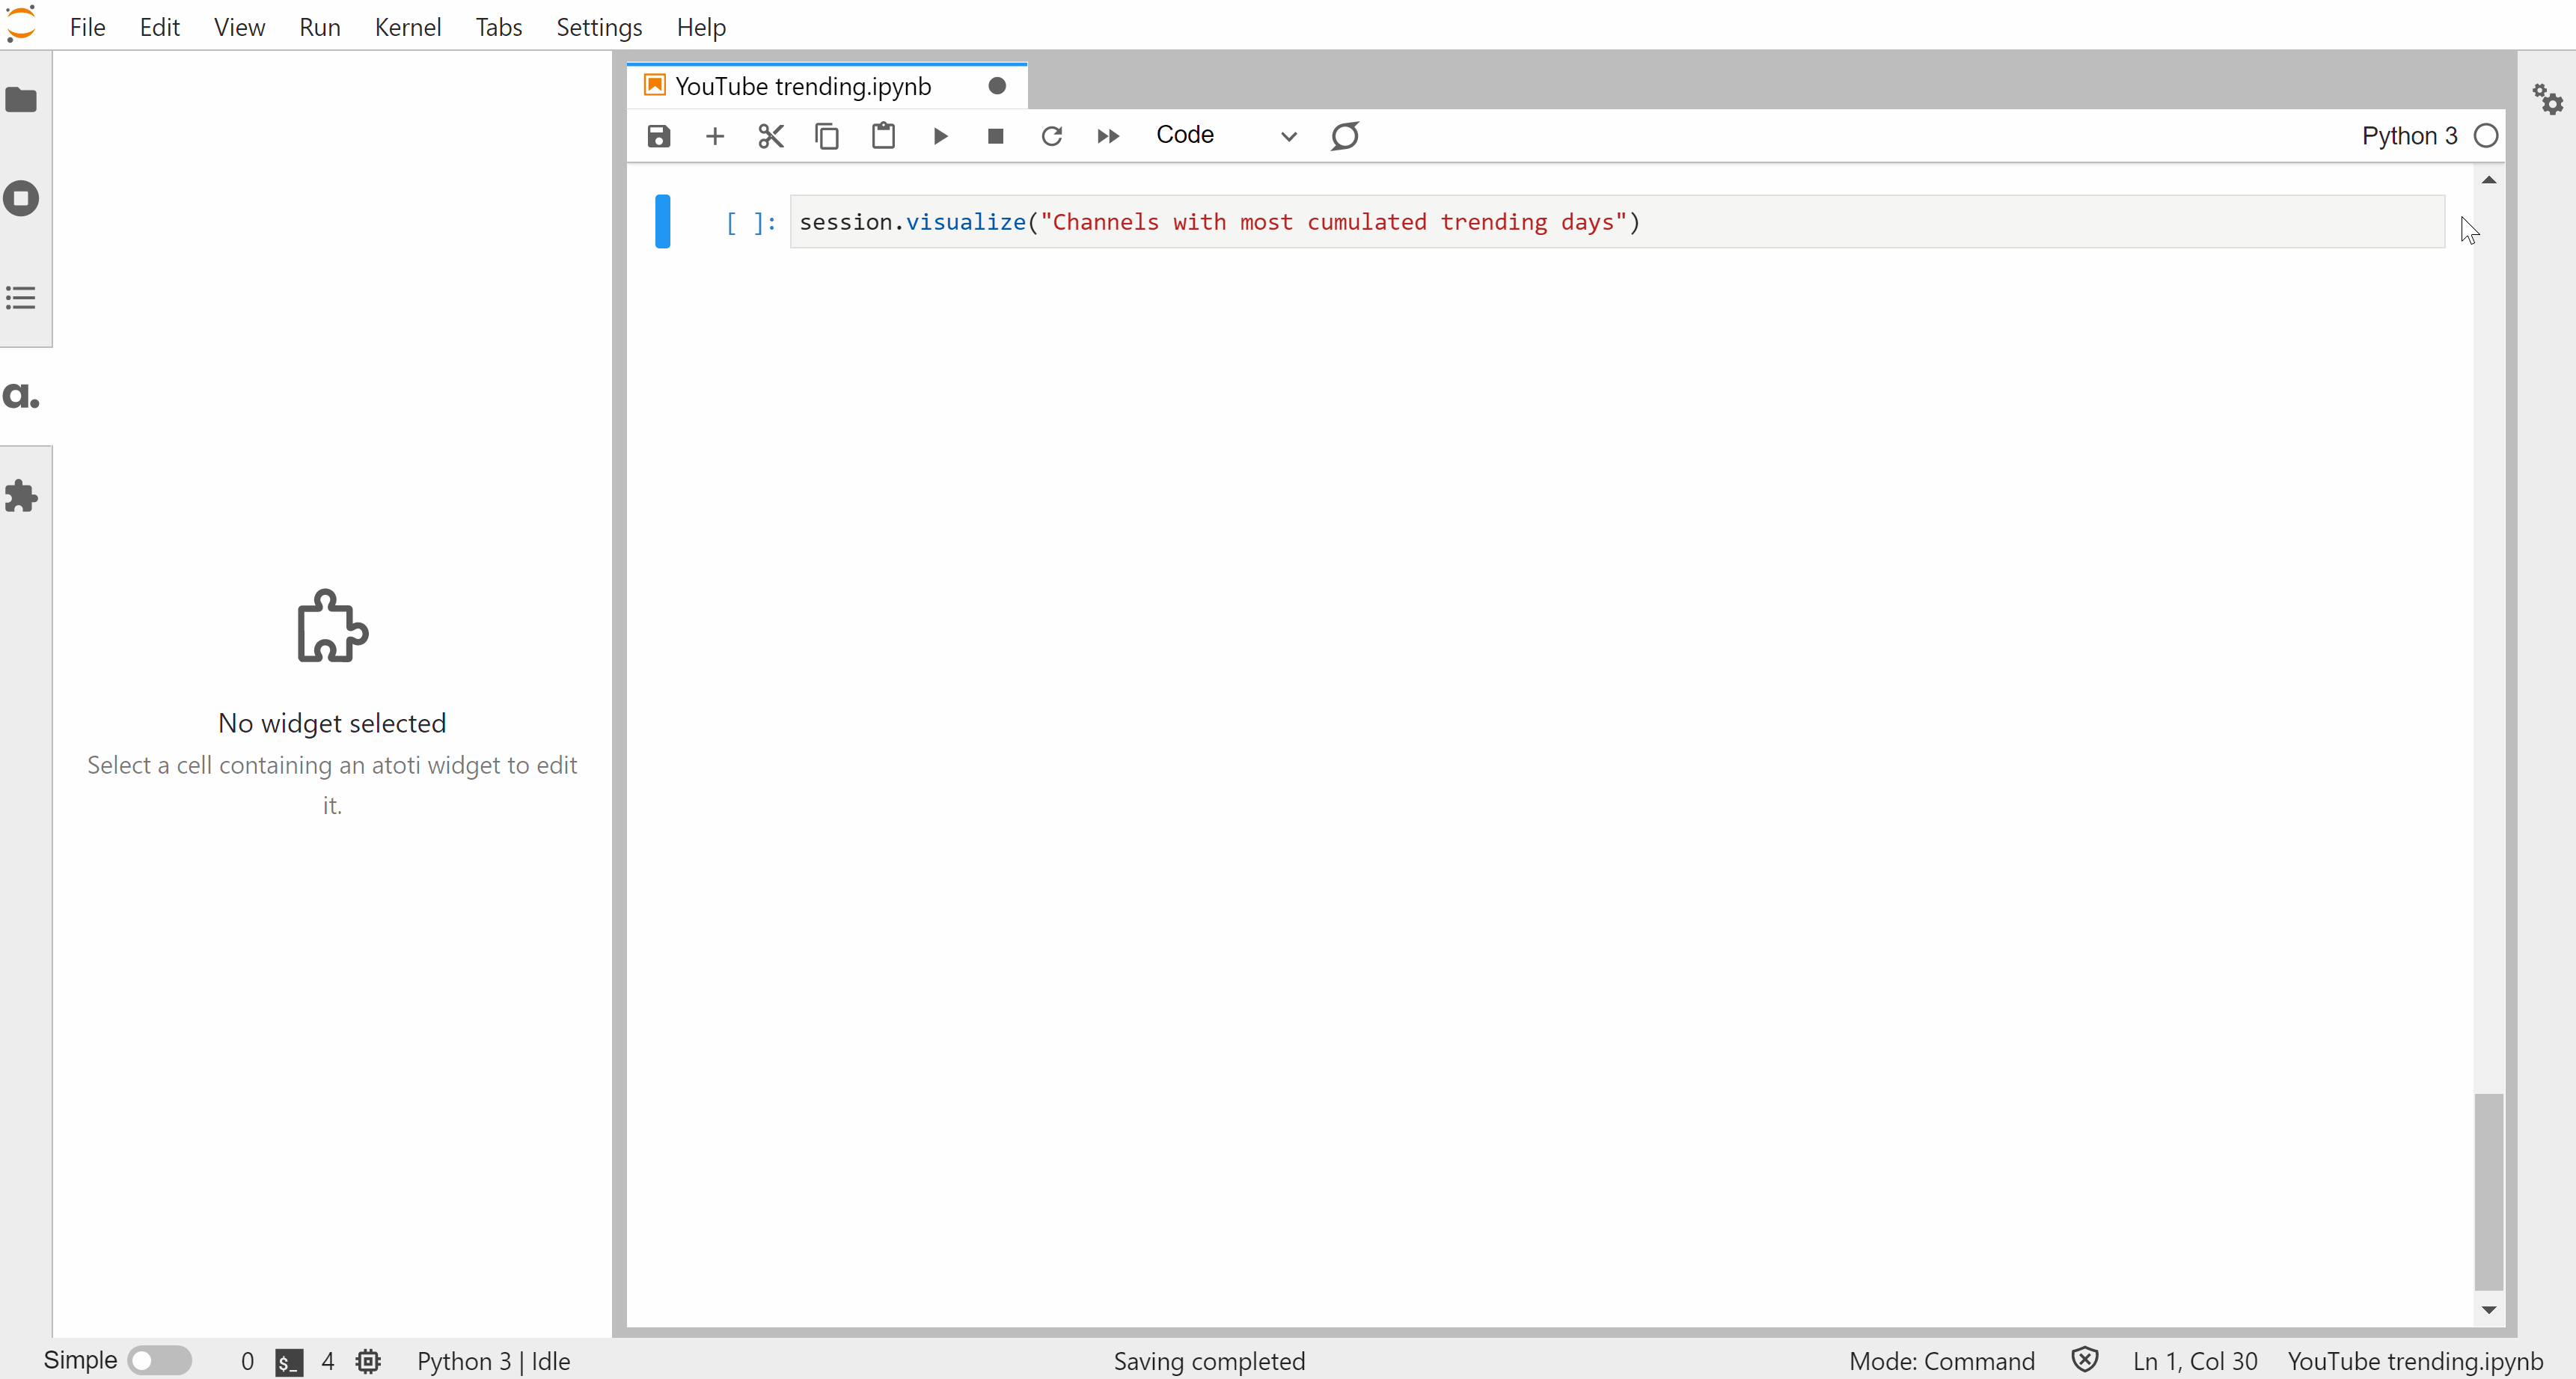This screenshot has height=1379, width=2576.
Task: Insert a cell below with plus icon
Action: point(715,136)
